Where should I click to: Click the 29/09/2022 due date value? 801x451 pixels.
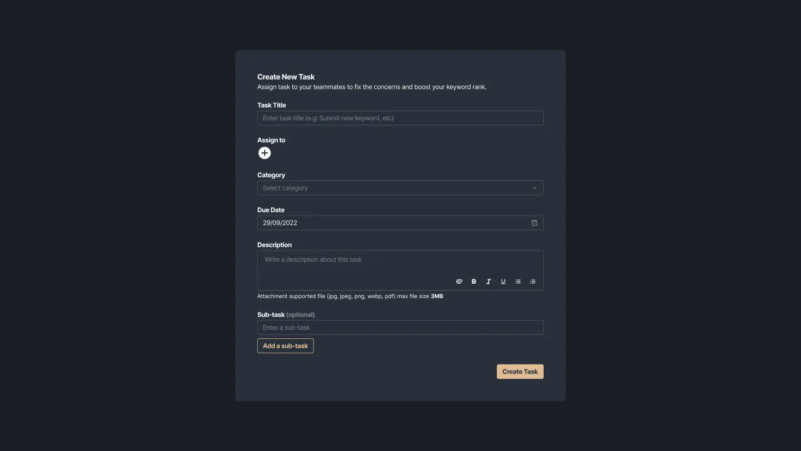[x=280, y=223]
